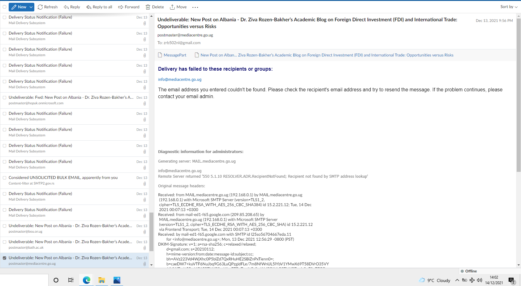Open the volume control in system tray
The height and width of the screenshot is (286, 521).
pyautogui.click(x=480, y=280)
